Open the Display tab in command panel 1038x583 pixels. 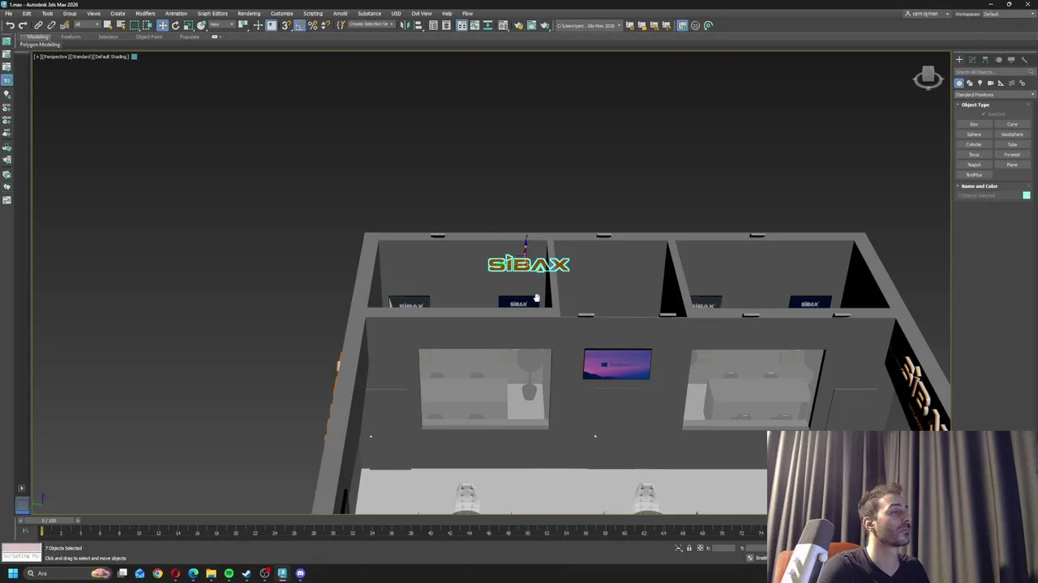coord(1011,59)
